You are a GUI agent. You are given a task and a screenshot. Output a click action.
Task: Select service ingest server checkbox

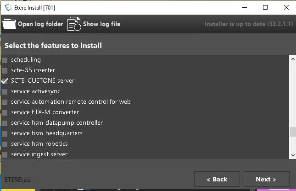[x=5, y=154]
